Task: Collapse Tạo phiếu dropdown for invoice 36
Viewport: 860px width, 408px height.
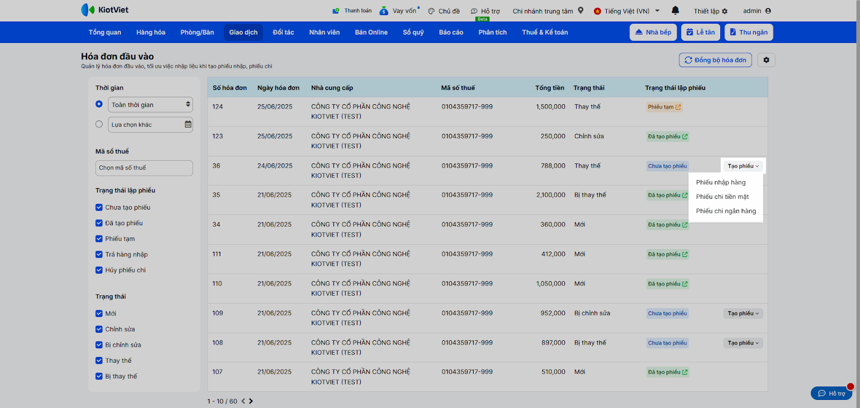Action: 743,166
